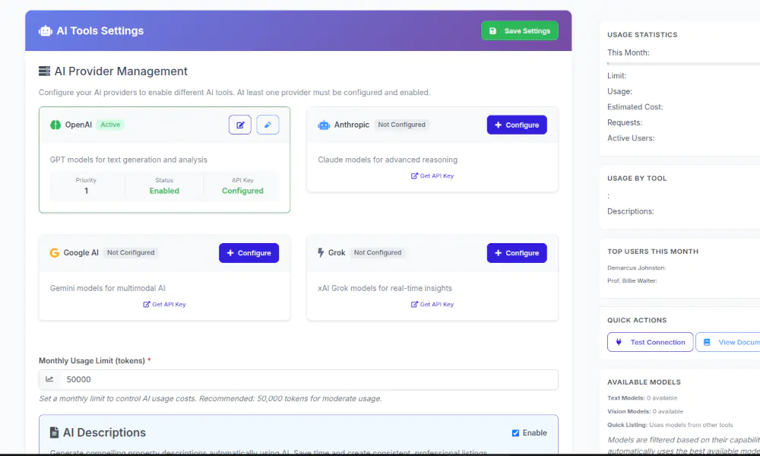Click the key icon on the OpenAI card

coord(268,124)
